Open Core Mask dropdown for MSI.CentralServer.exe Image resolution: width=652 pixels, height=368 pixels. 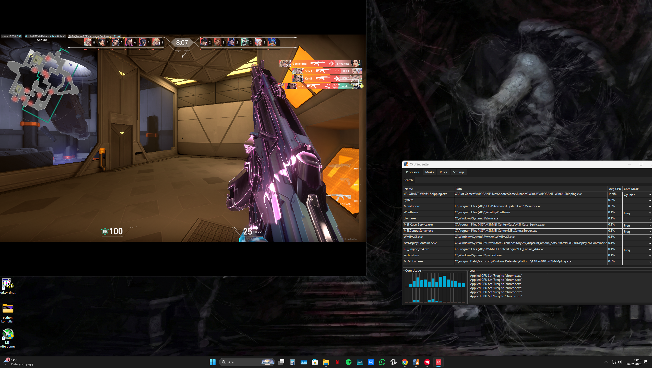point(650,232)
